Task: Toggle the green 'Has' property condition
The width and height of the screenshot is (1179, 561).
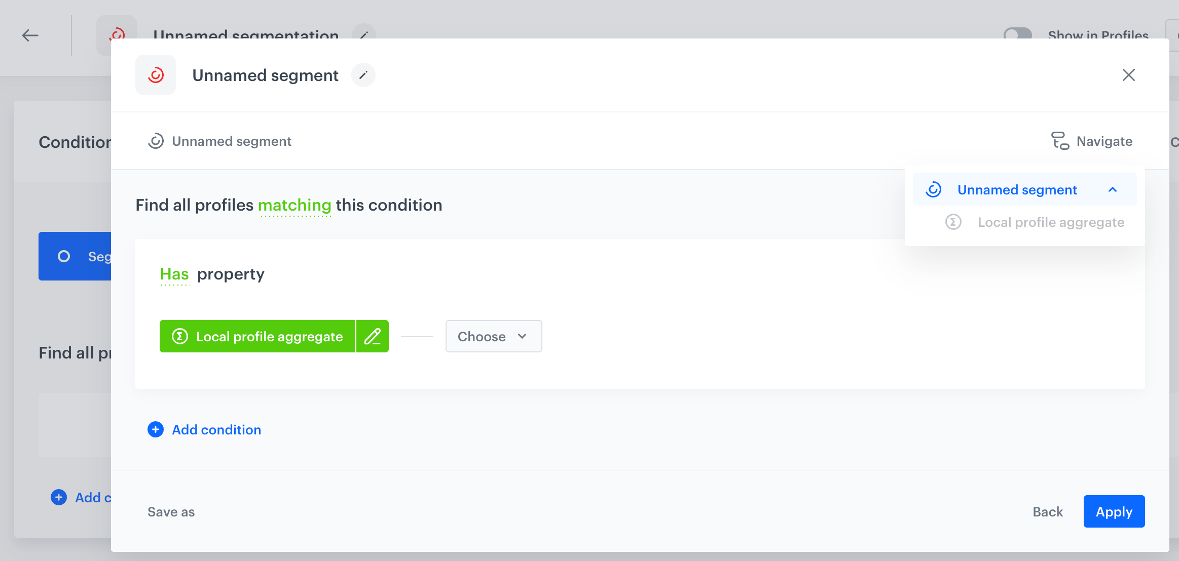Action: coord(174,274)
